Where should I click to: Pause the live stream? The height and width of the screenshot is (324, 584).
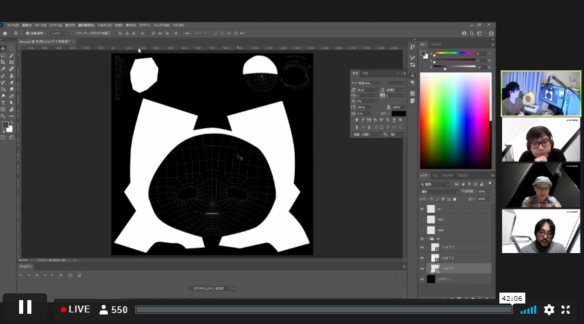click(x=25, y=307)
